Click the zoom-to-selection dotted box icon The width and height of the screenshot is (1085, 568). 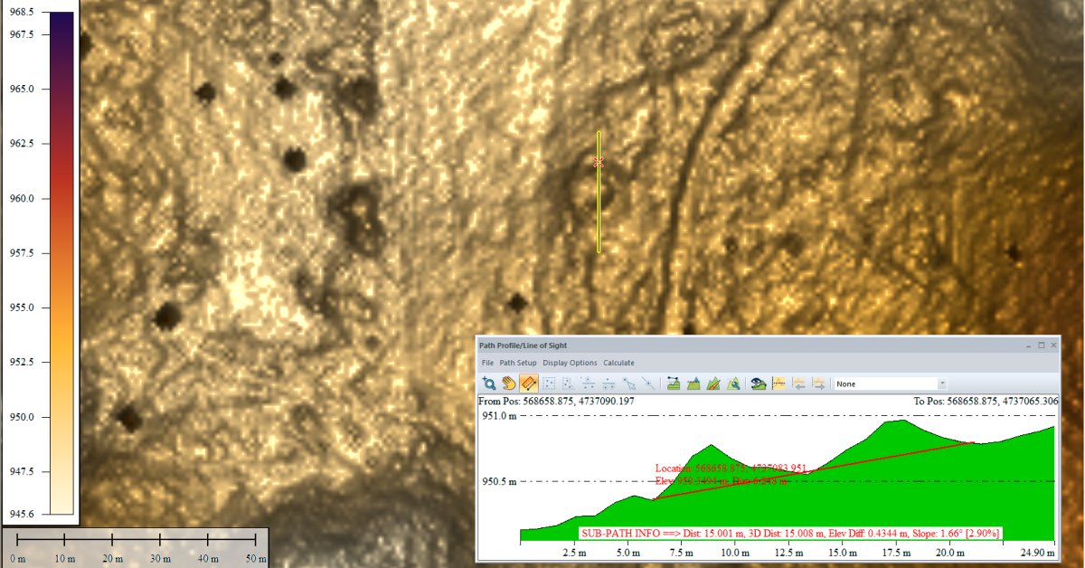(548, 383)
